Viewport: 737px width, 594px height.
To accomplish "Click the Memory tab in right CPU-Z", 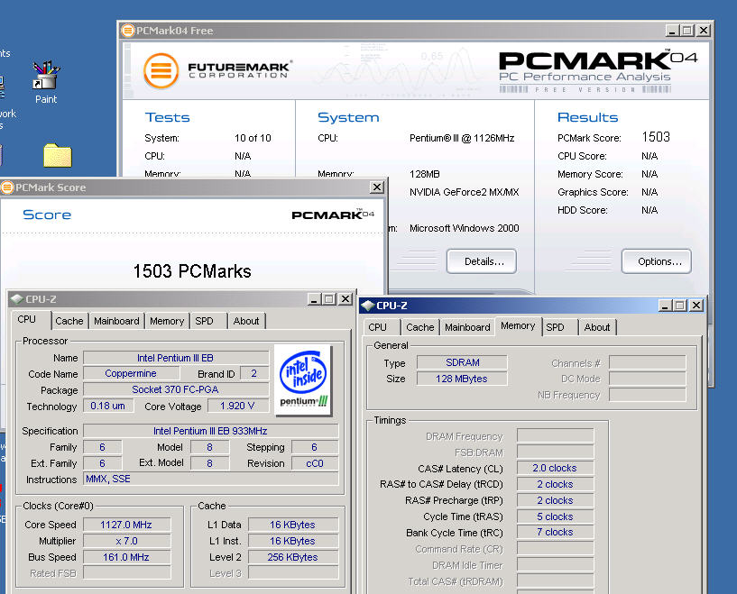I will (x=518, y=326).
